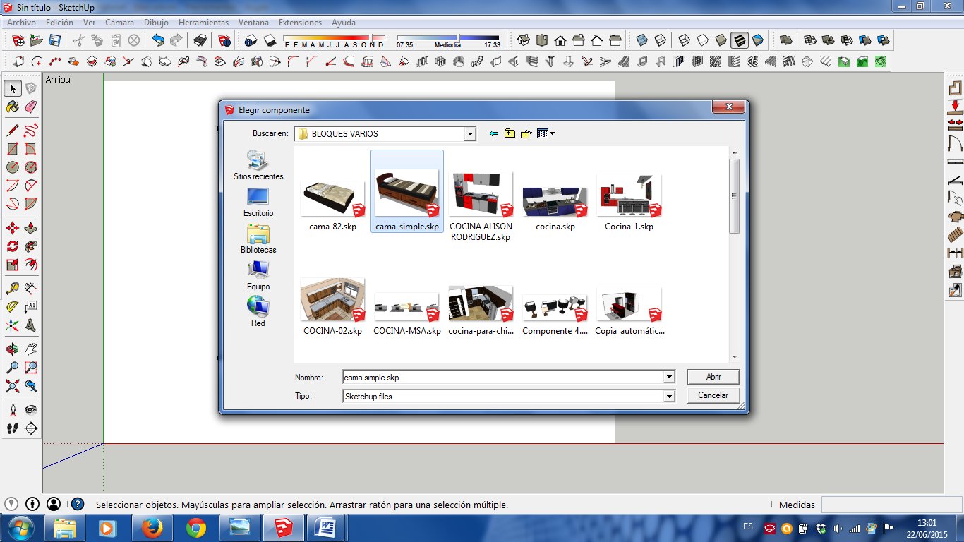Activate the Pan hand tool

(31, 349)
